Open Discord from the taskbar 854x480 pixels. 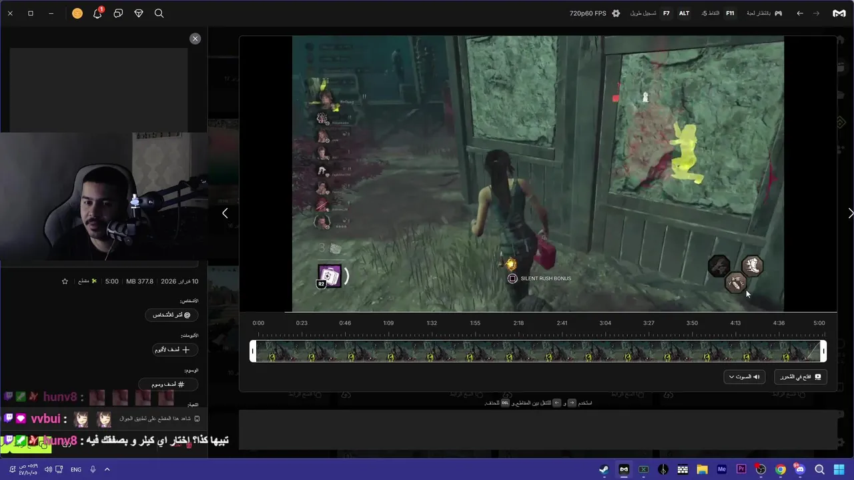[800, 469]
